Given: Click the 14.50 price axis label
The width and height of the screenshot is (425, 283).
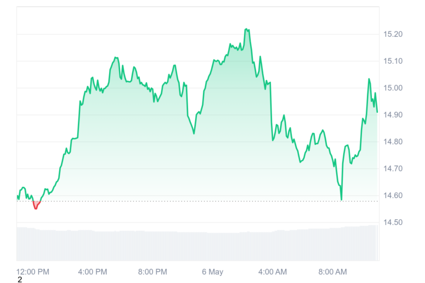Looking at the screenshot, I should [x=392, y=223].
